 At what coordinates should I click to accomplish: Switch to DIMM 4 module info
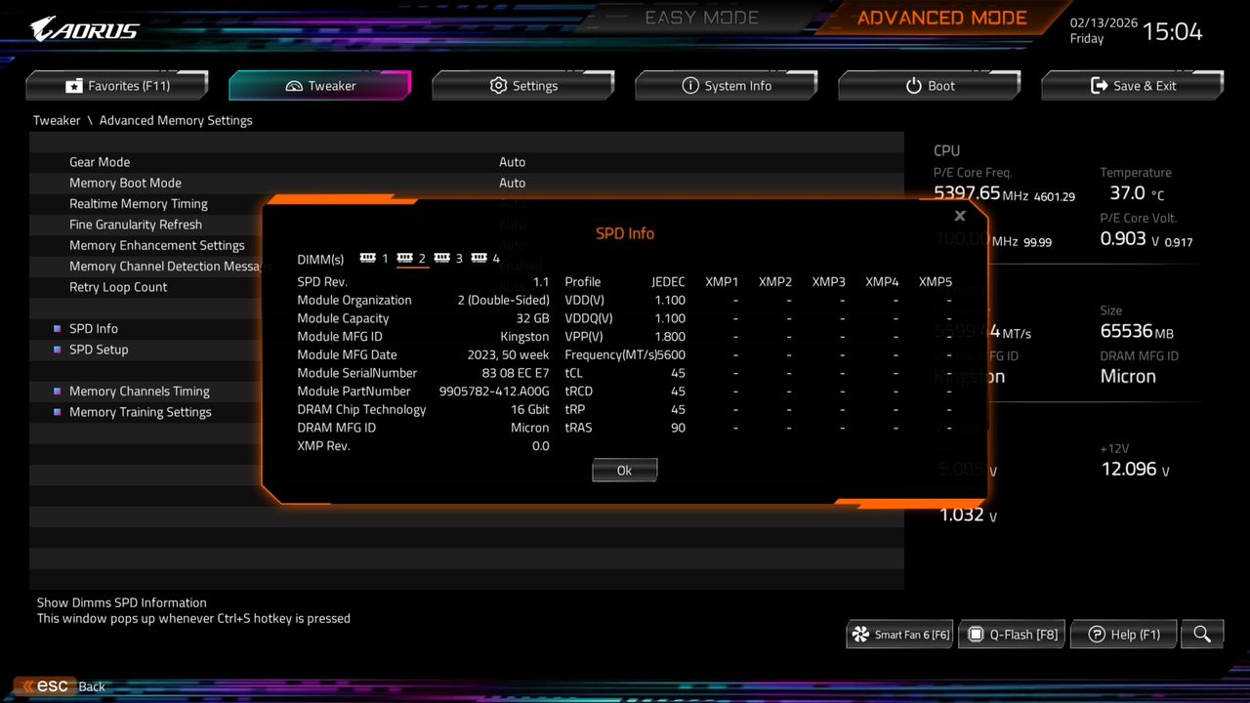click(x=486, y=258)
